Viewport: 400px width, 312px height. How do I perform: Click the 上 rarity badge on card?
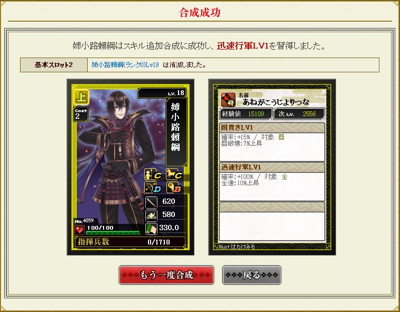(x=81, y=97)
